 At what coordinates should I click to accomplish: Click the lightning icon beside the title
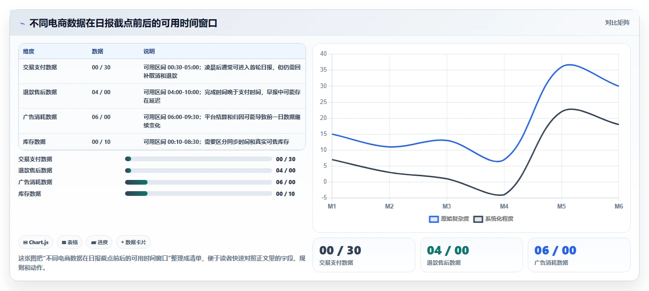click(x=23, y=23)
